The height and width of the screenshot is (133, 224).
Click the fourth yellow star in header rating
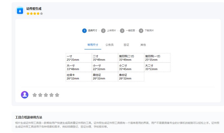tap(38, 13)
